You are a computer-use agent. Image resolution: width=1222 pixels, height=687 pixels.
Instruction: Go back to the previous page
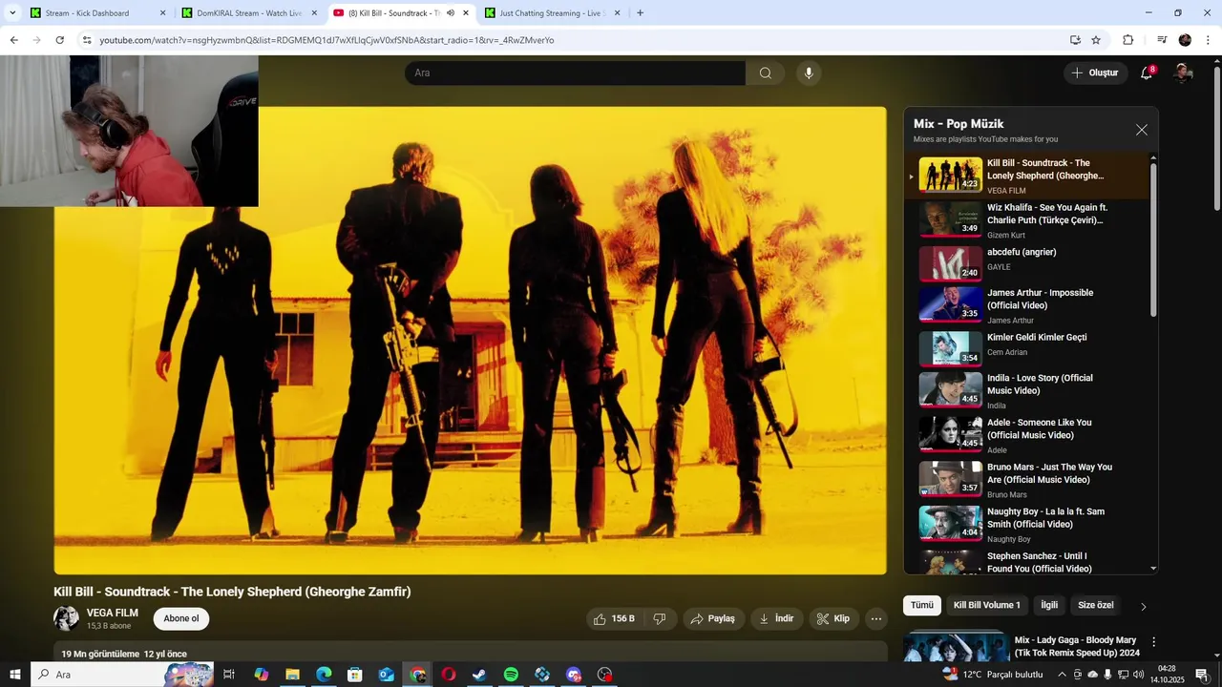pos(13,40)
